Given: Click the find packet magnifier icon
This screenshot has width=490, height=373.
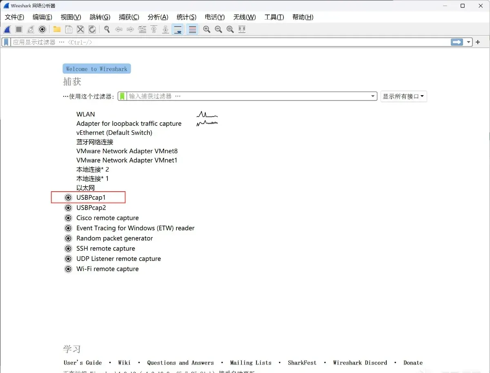Looking at the screenshot, I should [107, 29].
